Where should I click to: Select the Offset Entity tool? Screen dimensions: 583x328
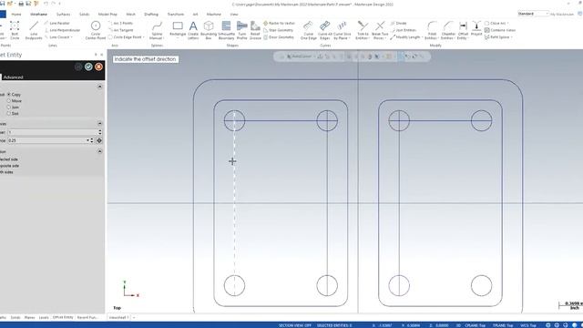pos(463,30)
